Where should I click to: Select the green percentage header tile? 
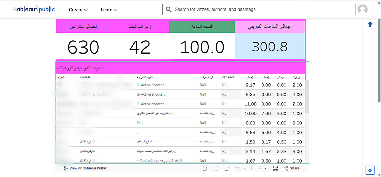click(202, 27)
